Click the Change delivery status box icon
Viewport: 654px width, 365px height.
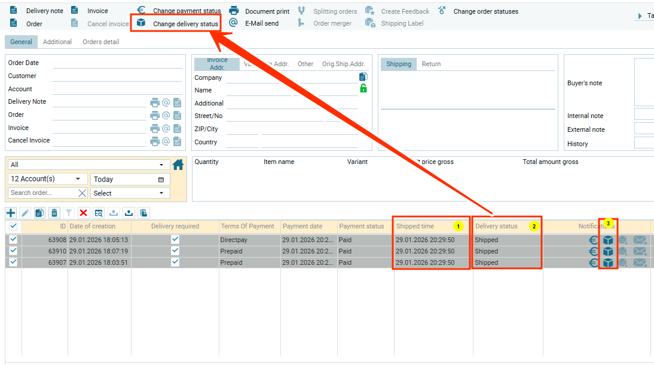[141, 23]
